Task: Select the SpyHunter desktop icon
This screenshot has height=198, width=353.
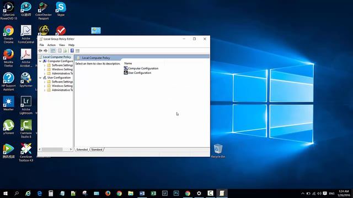Action: 26,80
